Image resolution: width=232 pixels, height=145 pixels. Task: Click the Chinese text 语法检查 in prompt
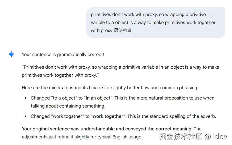click(123, 30)
